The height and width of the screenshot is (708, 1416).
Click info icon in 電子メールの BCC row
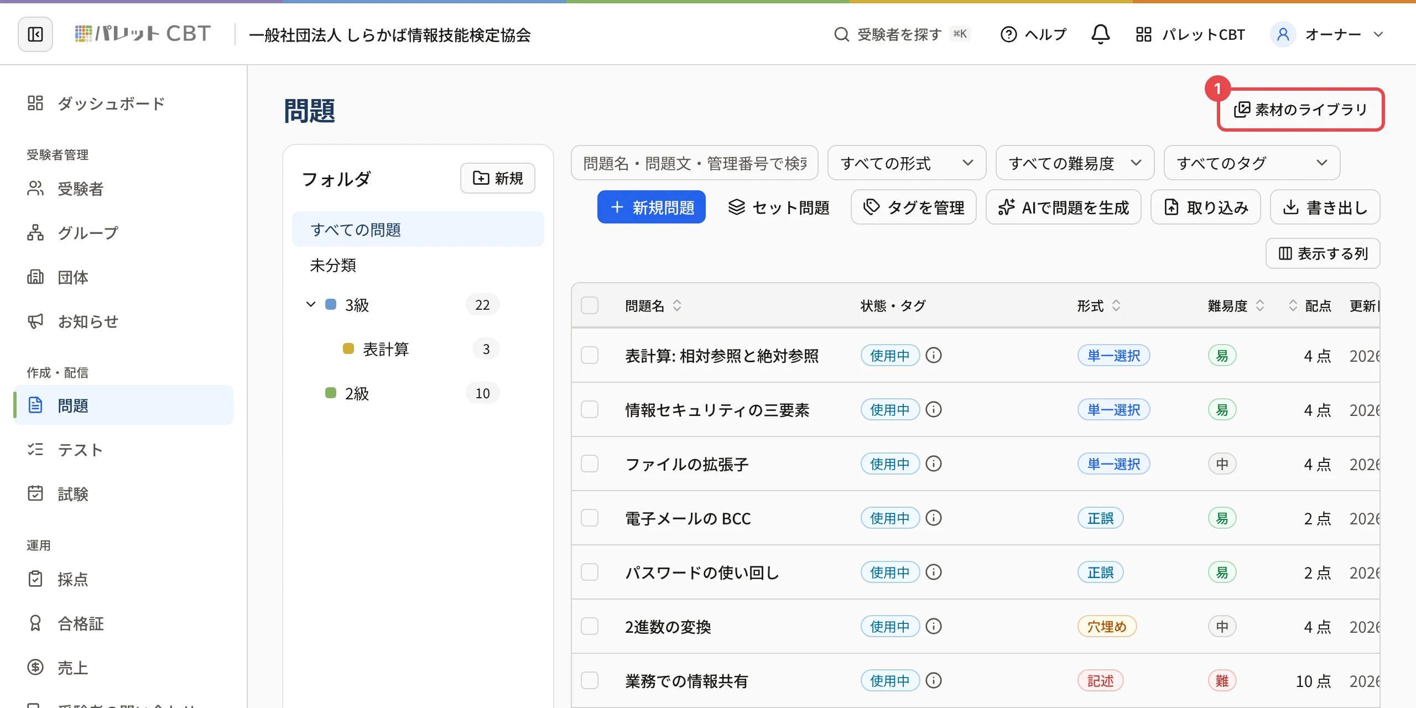(934, 518)
